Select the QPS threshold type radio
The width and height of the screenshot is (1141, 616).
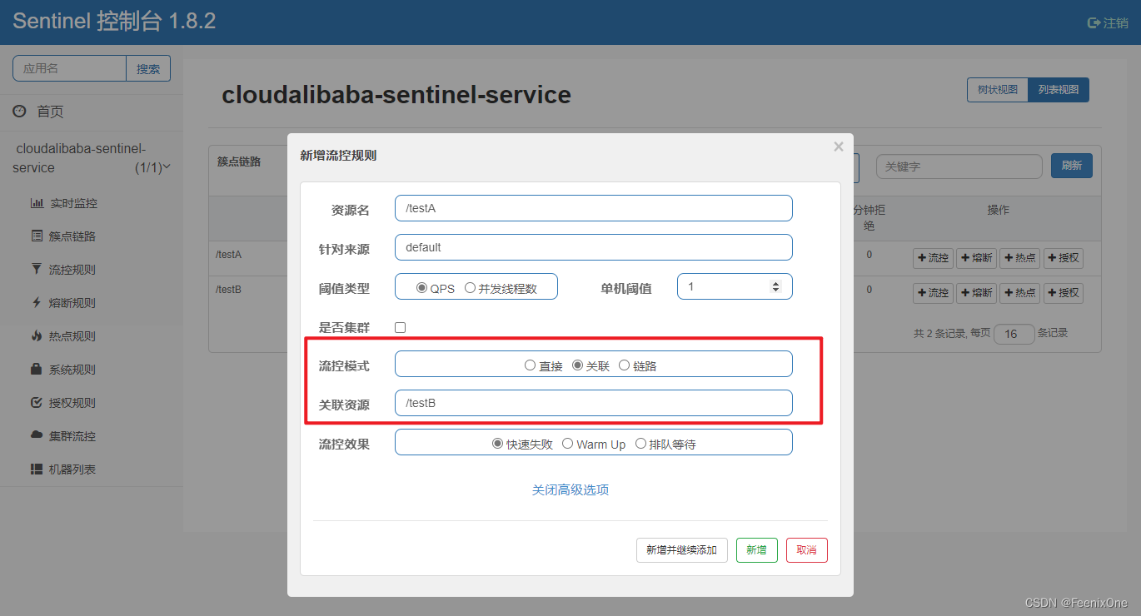[x=421, y=288]
